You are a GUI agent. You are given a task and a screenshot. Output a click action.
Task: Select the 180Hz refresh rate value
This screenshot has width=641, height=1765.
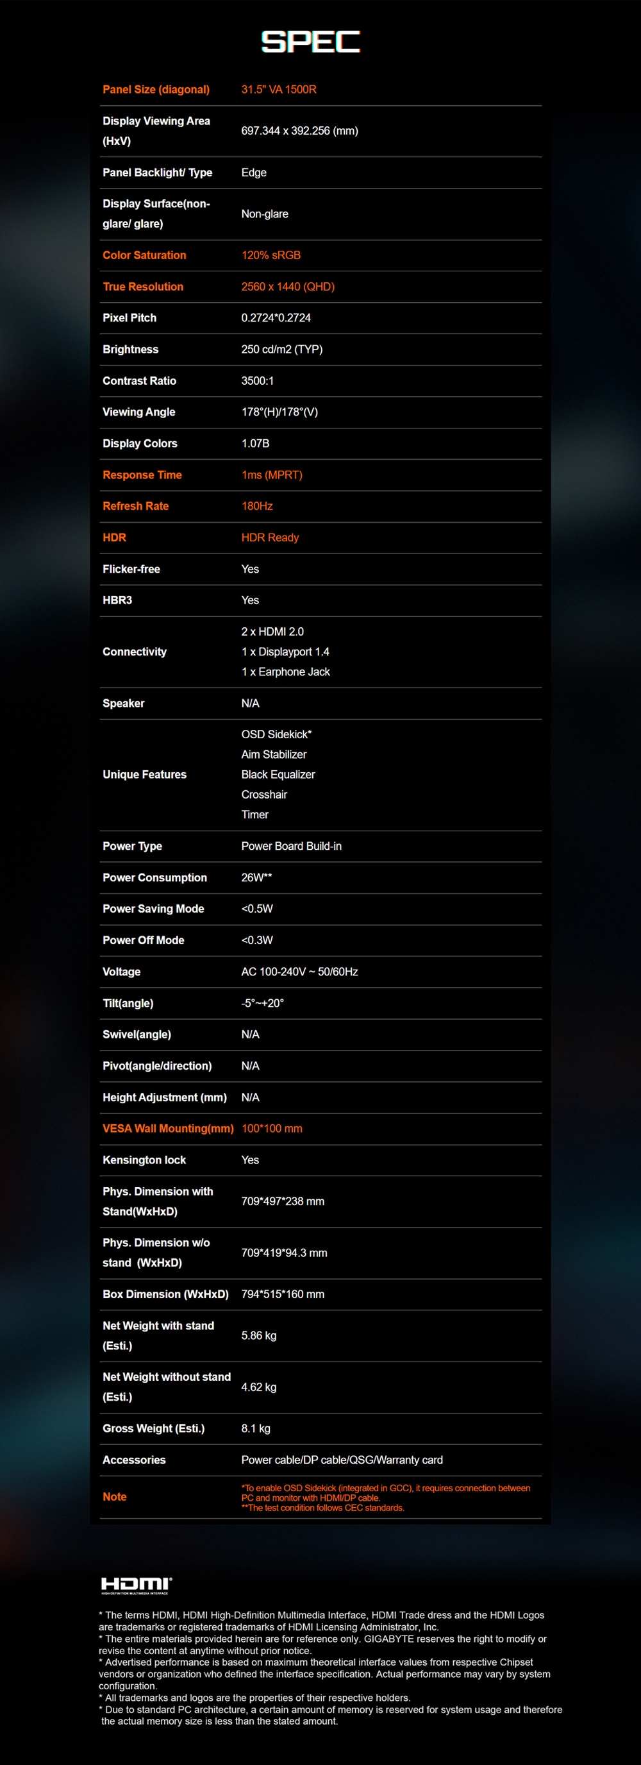pos(257,506)
